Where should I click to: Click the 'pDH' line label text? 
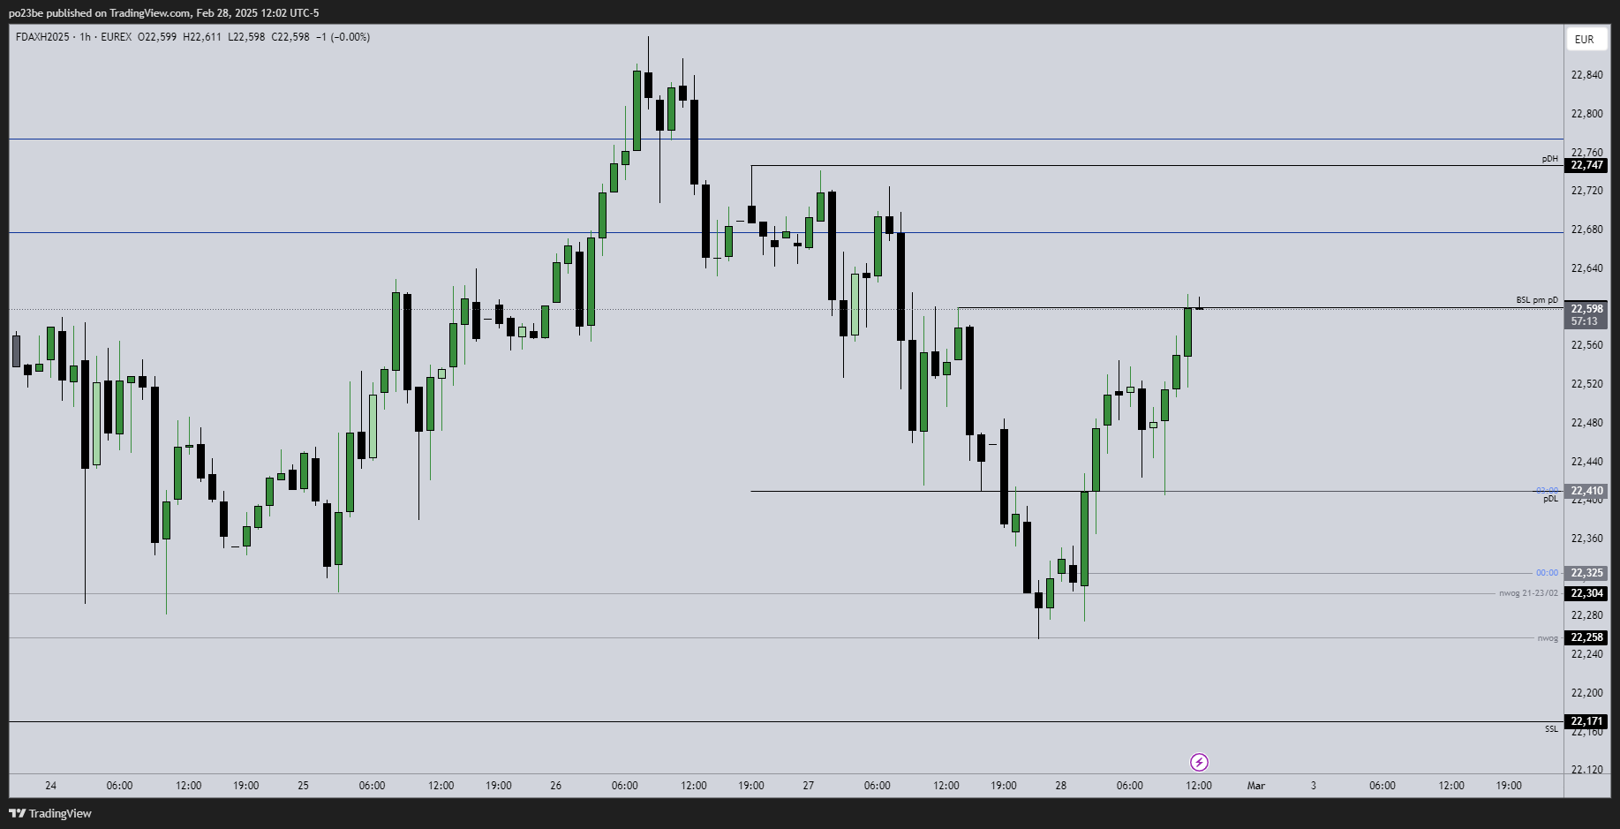[x=1549, y=159]
